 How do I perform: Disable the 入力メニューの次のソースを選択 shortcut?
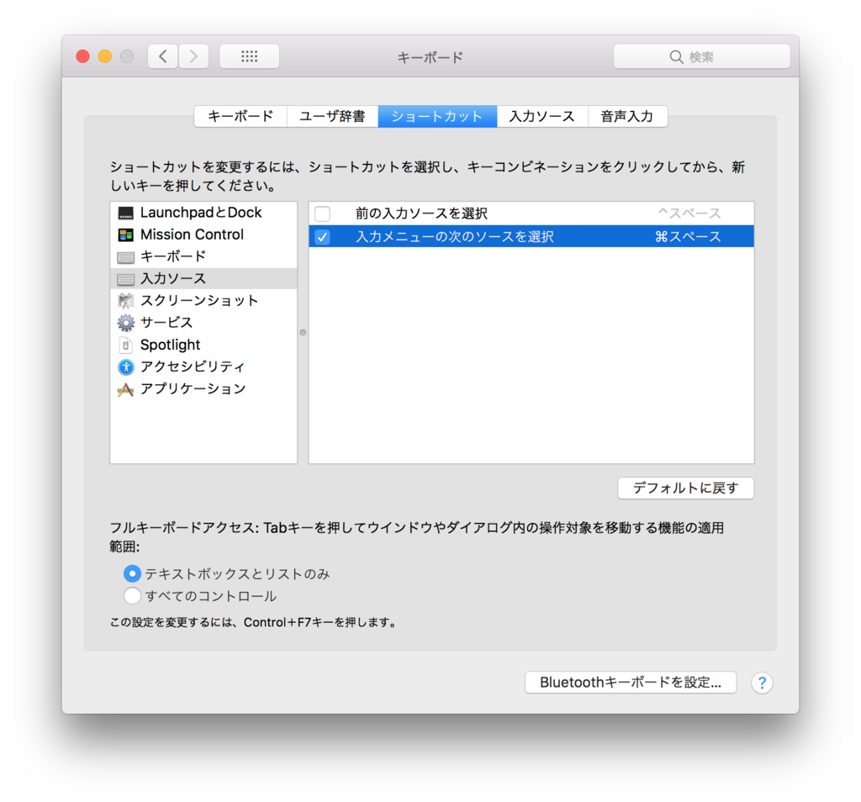pyautogui.click(x=322, y=236)
